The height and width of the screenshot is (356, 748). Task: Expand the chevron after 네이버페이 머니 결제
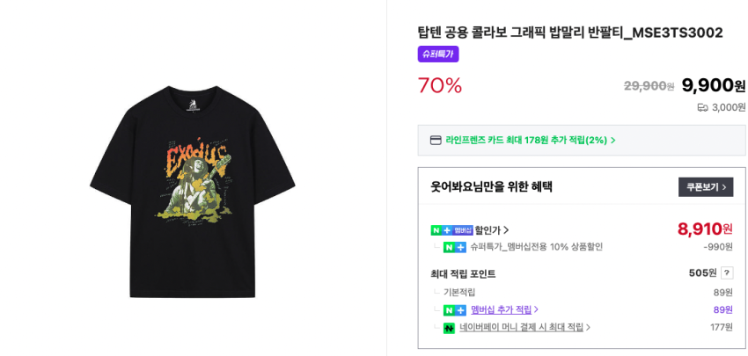(588, 328)
